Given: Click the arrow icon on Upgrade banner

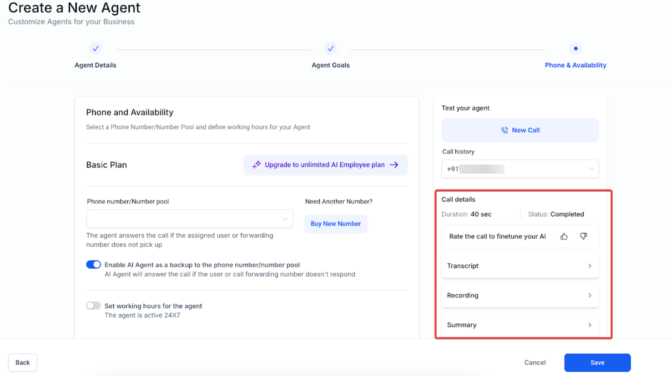Looking at the screenshot, I should tap(394, 165).
